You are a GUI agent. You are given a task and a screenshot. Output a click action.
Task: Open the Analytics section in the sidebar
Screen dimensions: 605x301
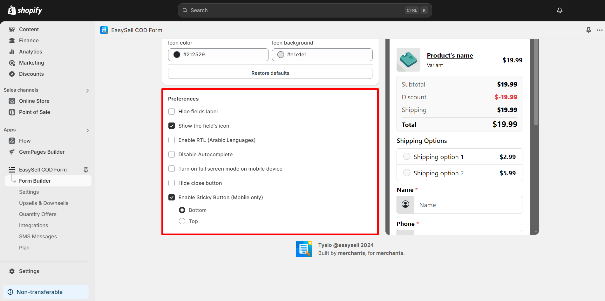(x=31, y=52)
